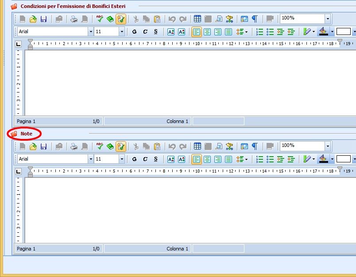Run spell check in the top editor
Image resolution: width=356 pixels, height=277 pixels.
(100, 19)
